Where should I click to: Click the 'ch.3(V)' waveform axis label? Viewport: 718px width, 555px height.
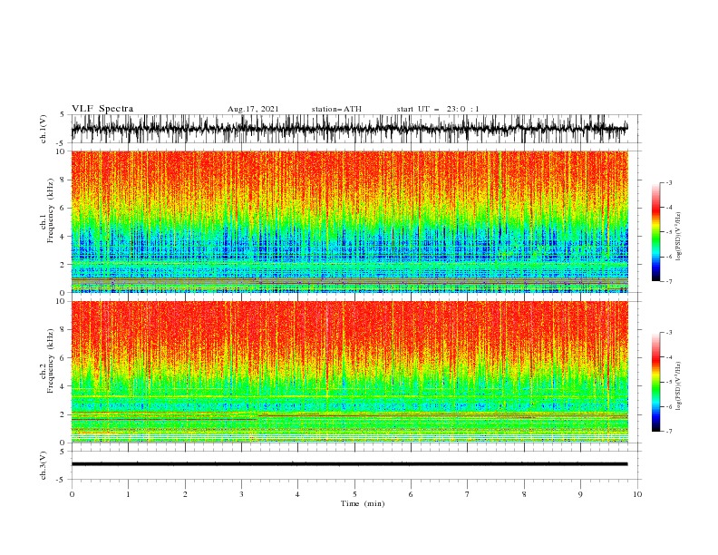coord(44,465)
